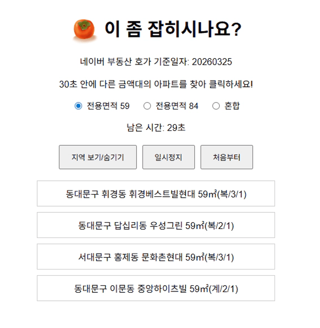Viewport: 320px width, 328px height.
Task: Restart the game with 처음부터
Action: coord(226,157)
